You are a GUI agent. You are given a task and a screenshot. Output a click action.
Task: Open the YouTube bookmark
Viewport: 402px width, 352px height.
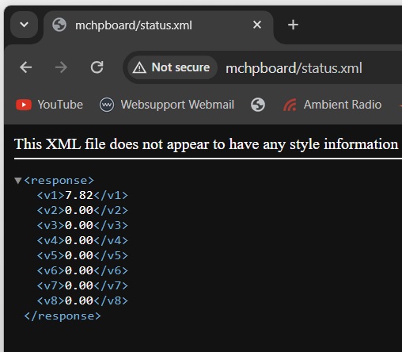[x=50, y=105]
